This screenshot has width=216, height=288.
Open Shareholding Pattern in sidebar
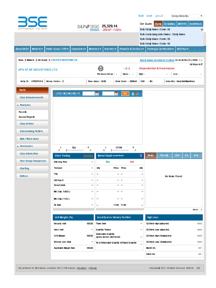32,131
